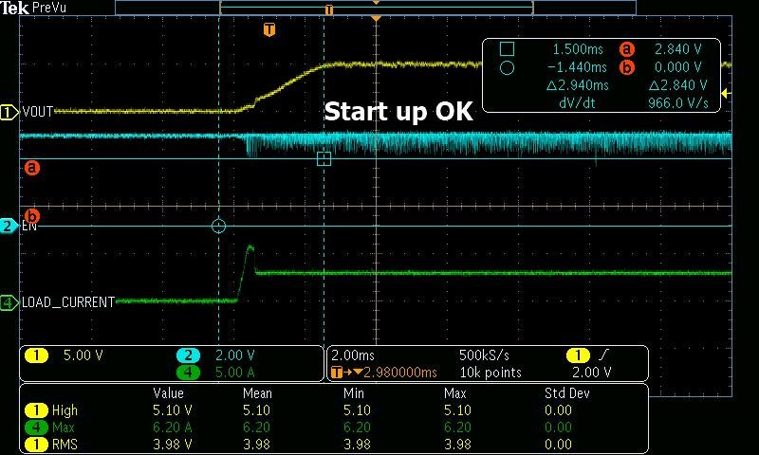Click the red b badge in cursor readout
Viewport: 759px width, 455px height.
point(626,67)
